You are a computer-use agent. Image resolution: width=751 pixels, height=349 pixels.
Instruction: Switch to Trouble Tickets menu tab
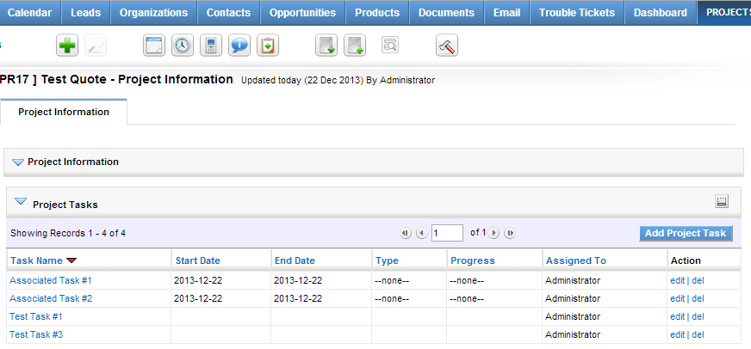[577, 12]
